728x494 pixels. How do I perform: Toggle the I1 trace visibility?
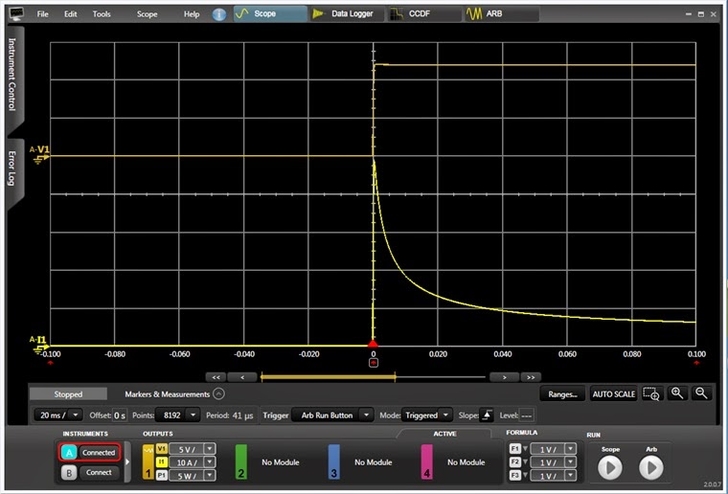162,462
